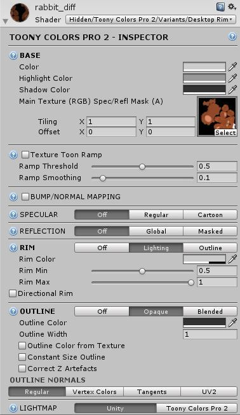Click the rabbit_diff material preview sphere
This screenshot has height=415, width=240.
point(20,13)
